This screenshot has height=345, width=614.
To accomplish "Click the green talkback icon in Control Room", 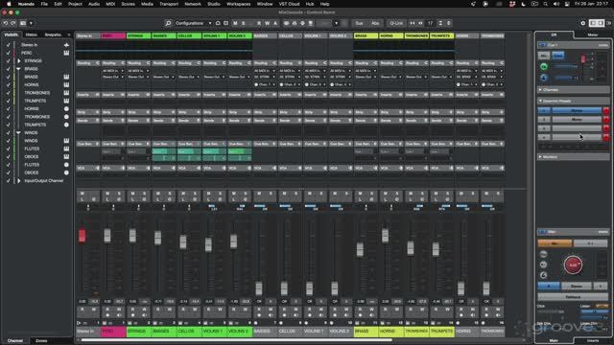I will point(544,67).
